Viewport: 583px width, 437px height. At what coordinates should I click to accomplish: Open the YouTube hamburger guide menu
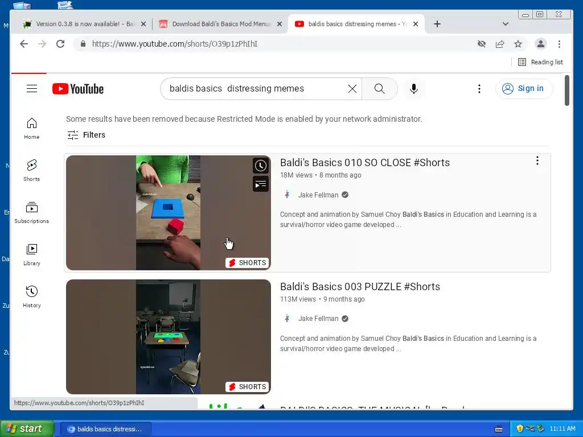coord(32,88)
